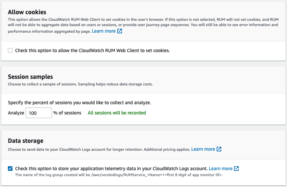Image resolution: width=287 pixels, height=187 pixels.
Task: Click 'Sampling helps reduce data storage costs' description
Action: tap(115, 84)
